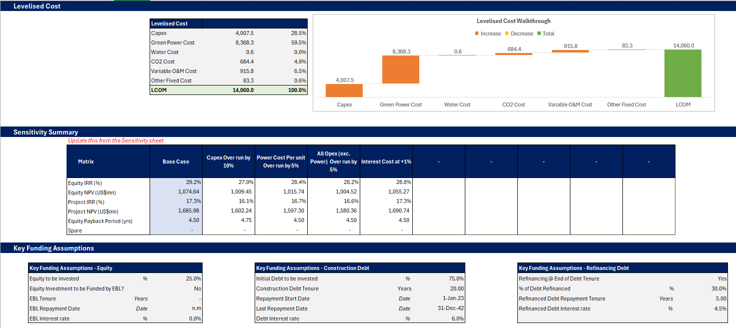Click the 'Interest Cost at +1%' header cell
Viewport: 736px width, 328px height.
pyautogui.click(x=386, y=161)
